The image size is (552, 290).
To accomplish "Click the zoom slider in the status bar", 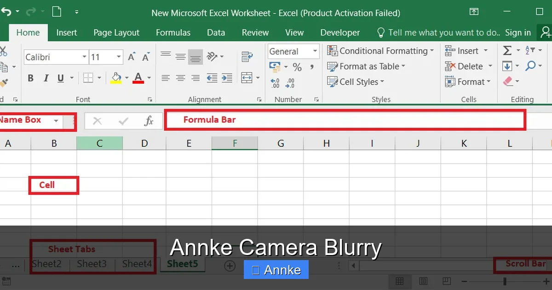I will 505,281.
